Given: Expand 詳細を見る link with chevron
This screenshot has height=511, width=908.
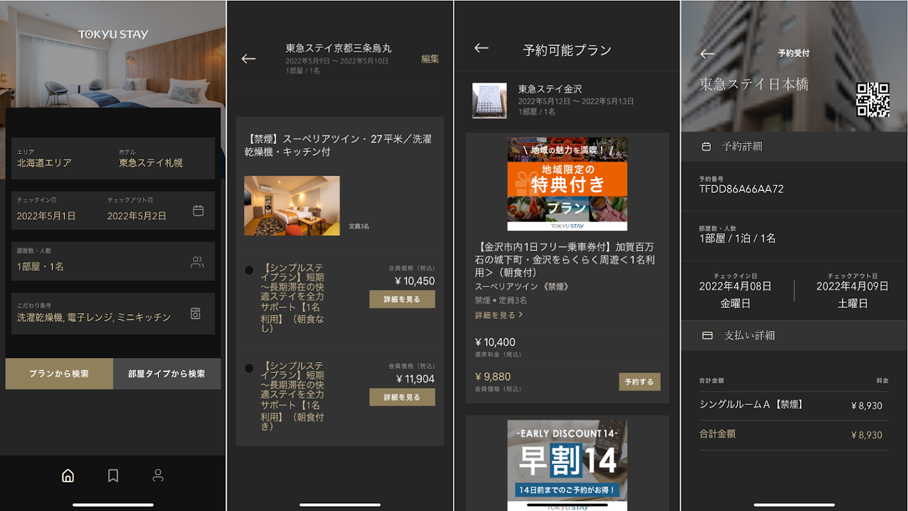Looking at the screenshot, I should click(x=499, y=315).
